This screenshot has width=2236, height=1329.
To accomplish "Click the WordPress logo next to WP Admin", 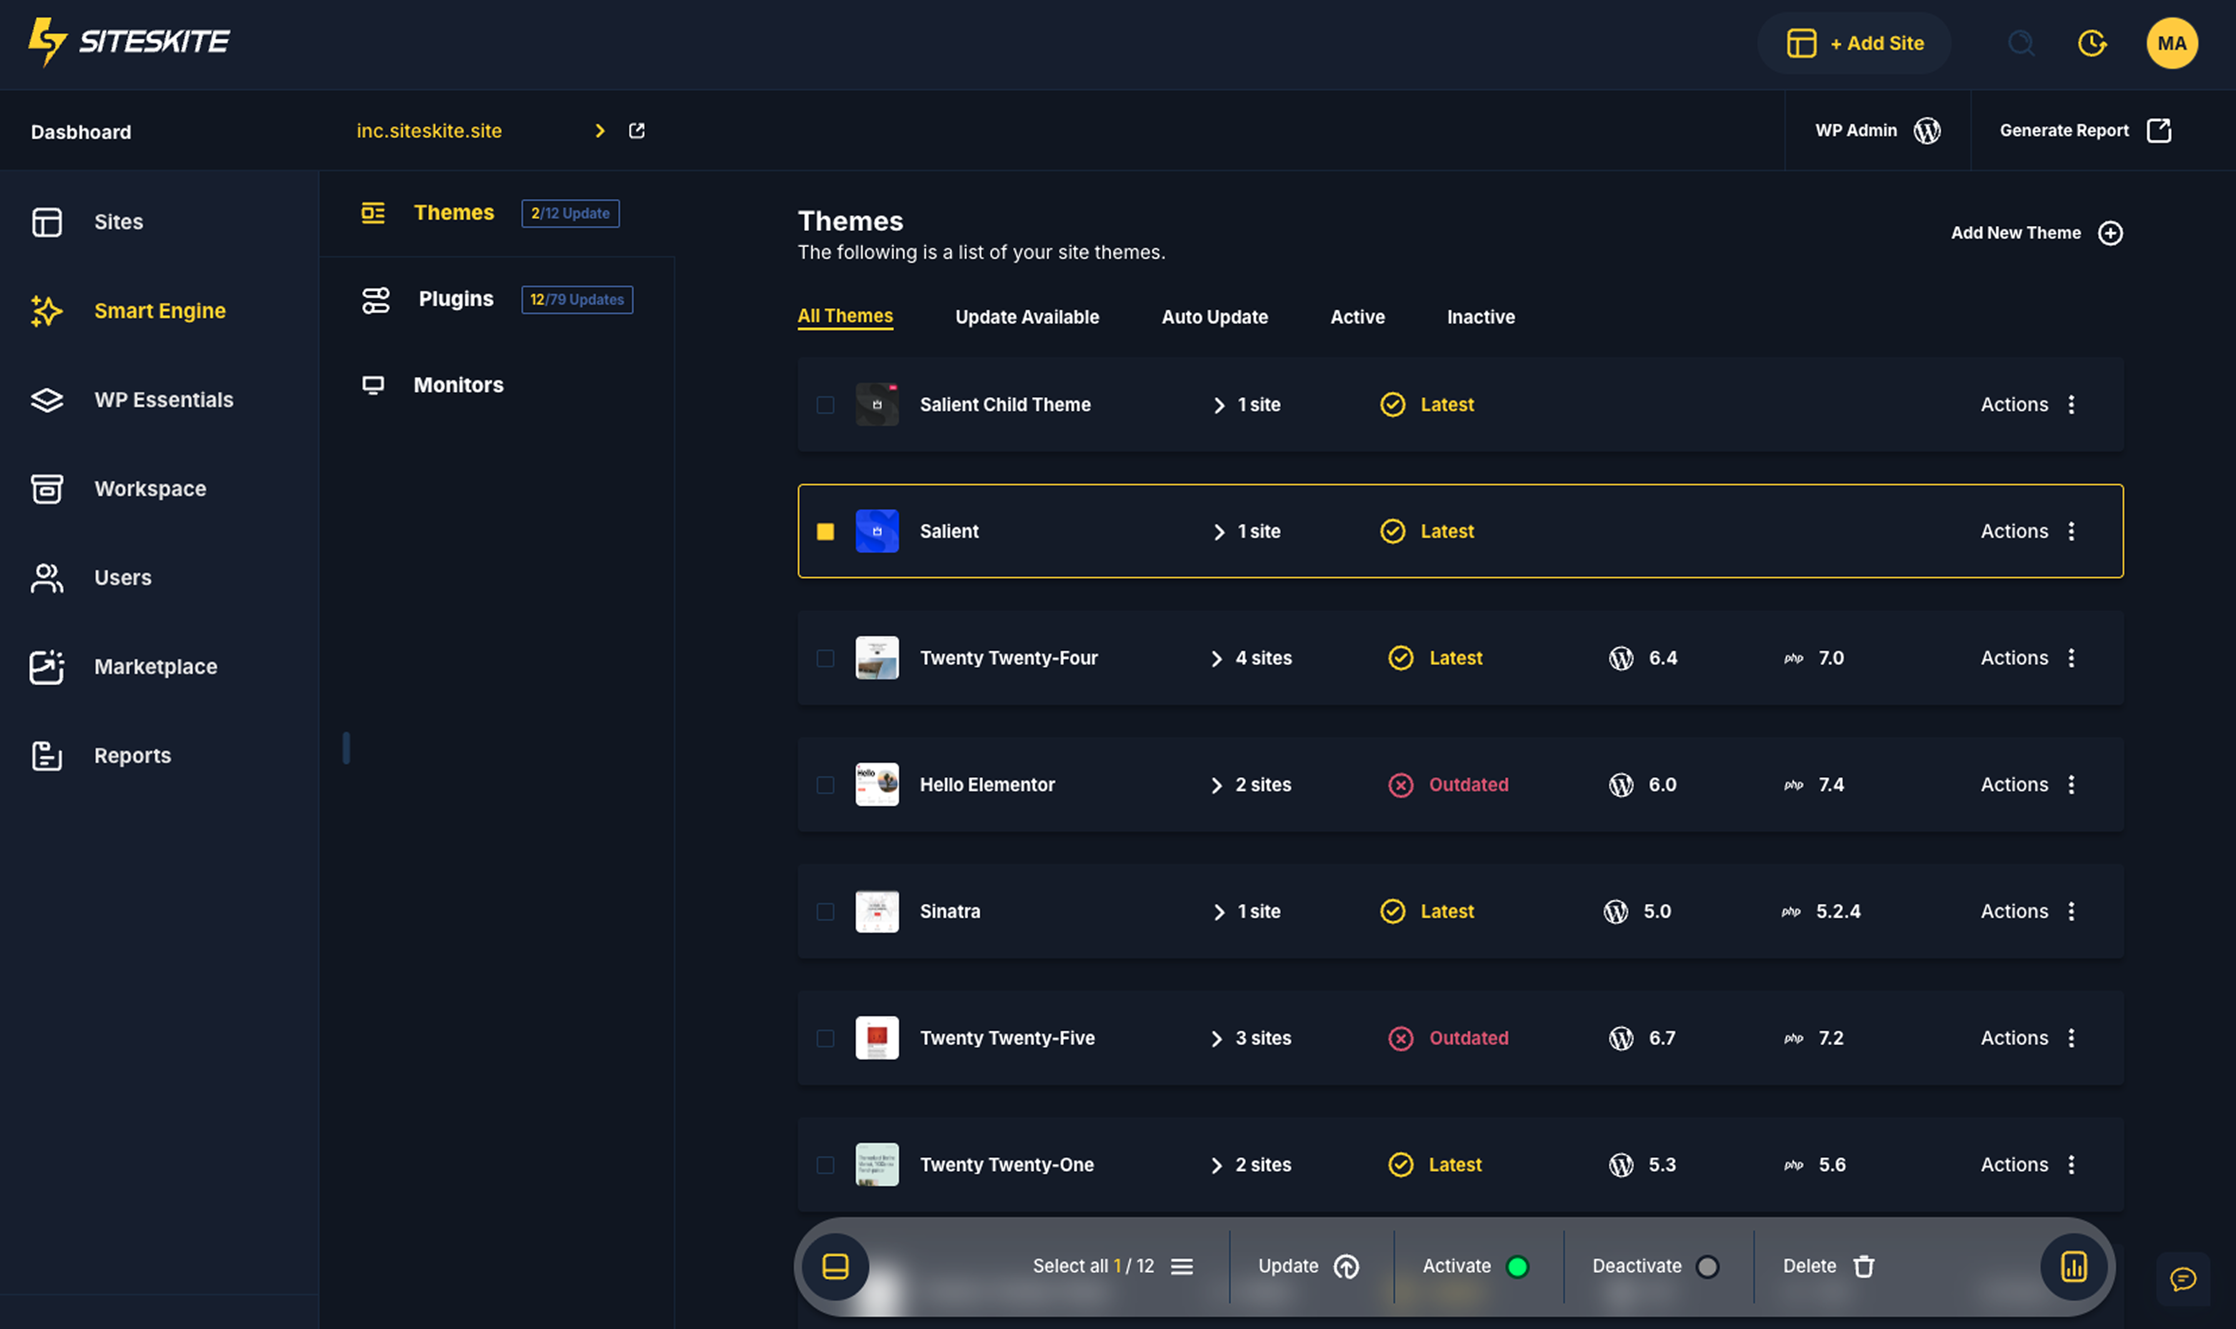I will click(x=1927, y=130).
